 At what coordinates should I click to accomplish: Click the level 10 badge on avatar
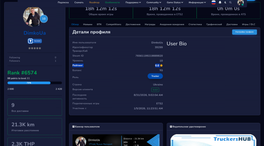(44, 19)
